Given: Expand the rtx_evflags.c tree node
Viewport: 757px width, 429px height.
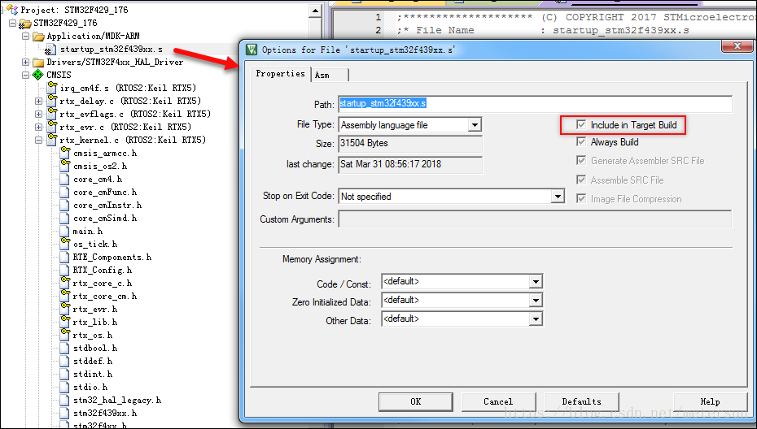Looking at the screenshot, I should click(x=38, y=115).
